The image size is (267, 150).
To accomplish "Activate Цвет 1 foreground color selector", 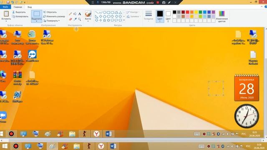I will [x=160, y=16].
